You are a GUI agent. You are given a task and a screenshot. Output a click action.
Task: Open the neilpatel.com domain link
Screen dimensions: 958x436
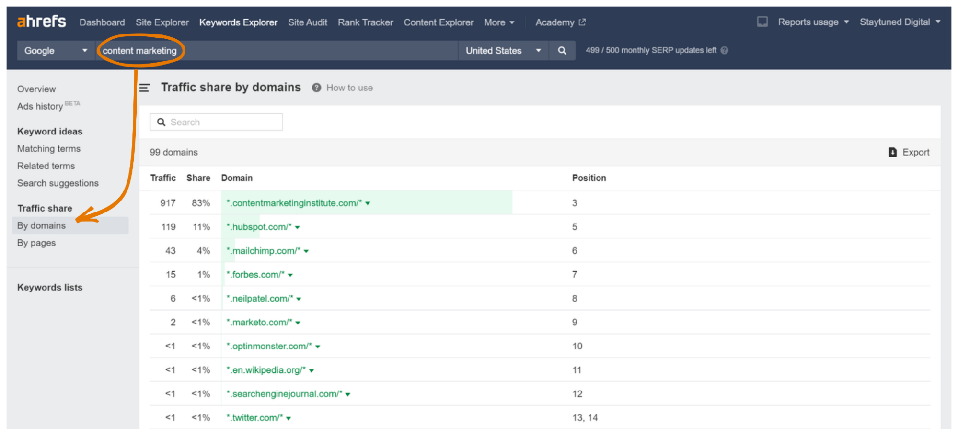pyautogui.click(x=259, y=299)
